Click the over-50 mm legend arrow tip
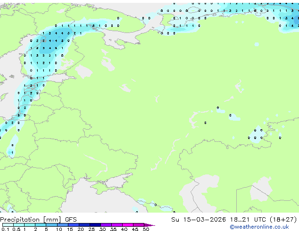299x231 pixels. tap(149, 225)
